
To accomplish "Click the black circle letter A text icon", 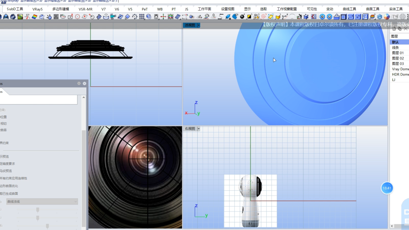I will point(242,17).
